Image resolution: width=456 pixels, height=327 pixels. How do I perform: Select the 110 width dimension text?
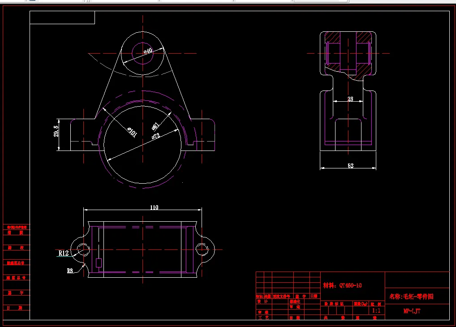coord(154,207)
